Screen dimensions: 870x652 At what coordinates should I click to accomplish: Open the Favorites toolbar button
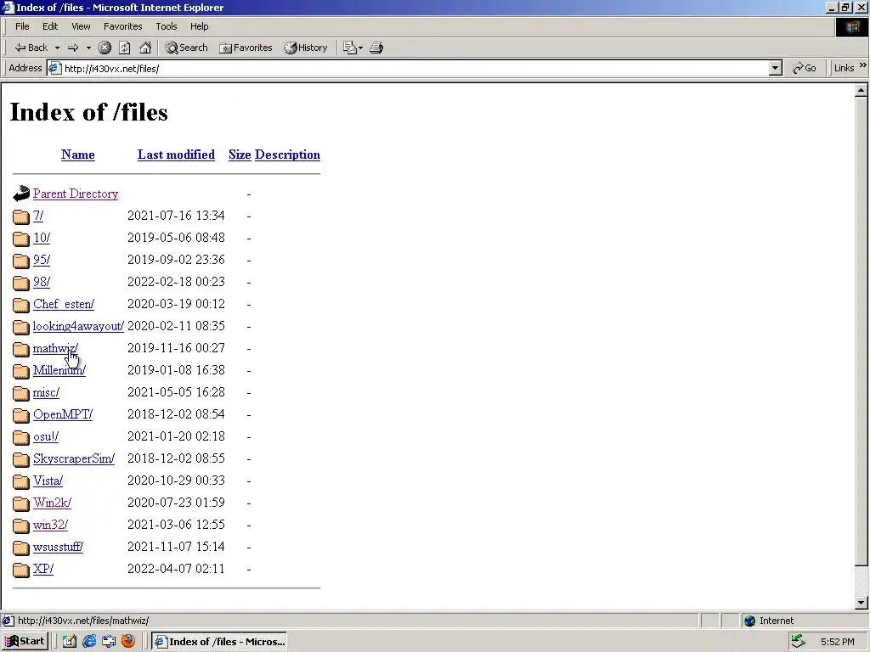click(x=246, y=48)
